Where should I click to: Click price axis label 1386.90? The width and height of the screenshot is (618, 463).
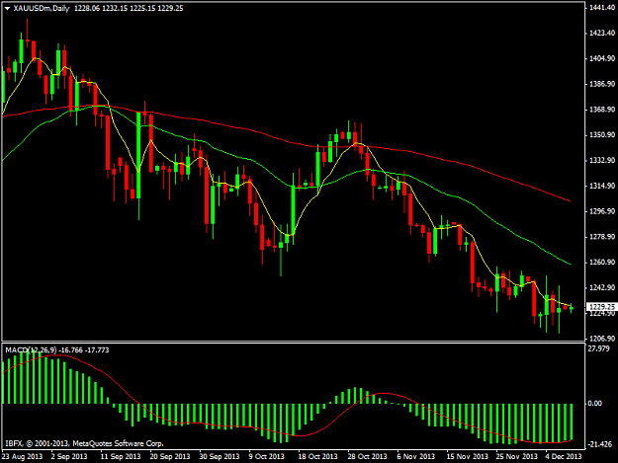[x=602, y=84]
